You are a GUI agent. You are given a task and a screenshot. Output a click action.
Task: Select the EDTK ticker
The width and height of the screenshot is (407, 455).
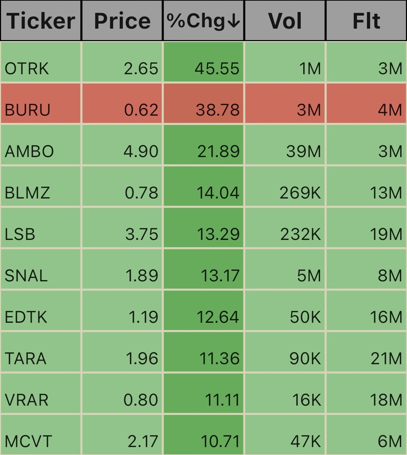tap(26, 317)
